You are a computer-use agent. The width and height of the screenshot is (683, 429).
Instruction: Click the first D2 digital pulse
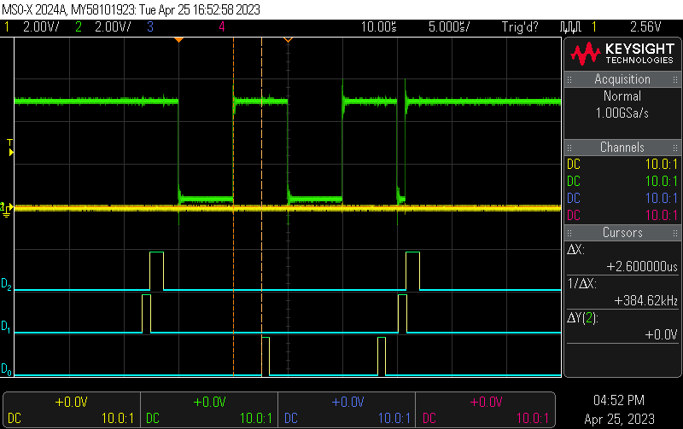[157, 270]
